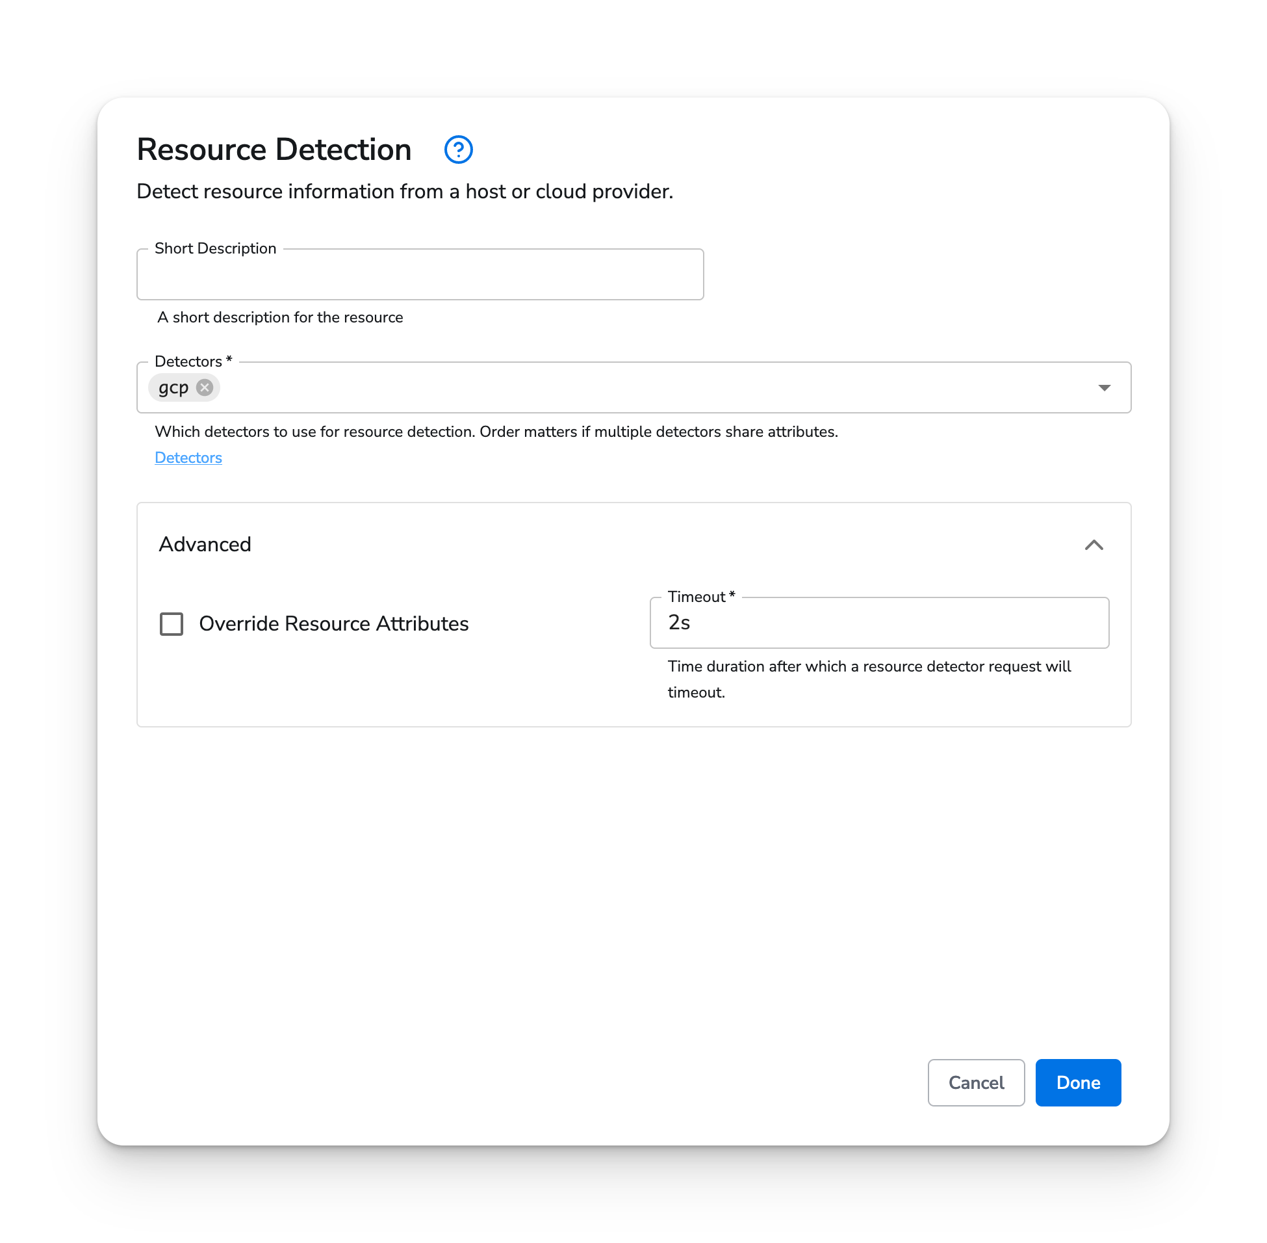Click into the Short Description field

coord(420,274)
